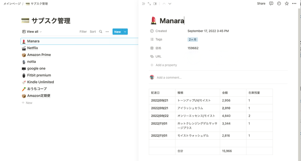301x161 pixels.
Task: Click the 在庫残量 table header cell
Action: 260,93
